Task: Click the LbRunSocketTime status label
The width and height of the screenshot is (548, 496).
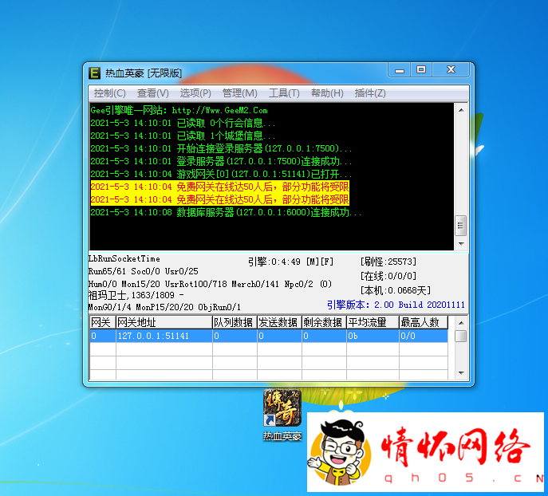Action: (x=124, y=259)
